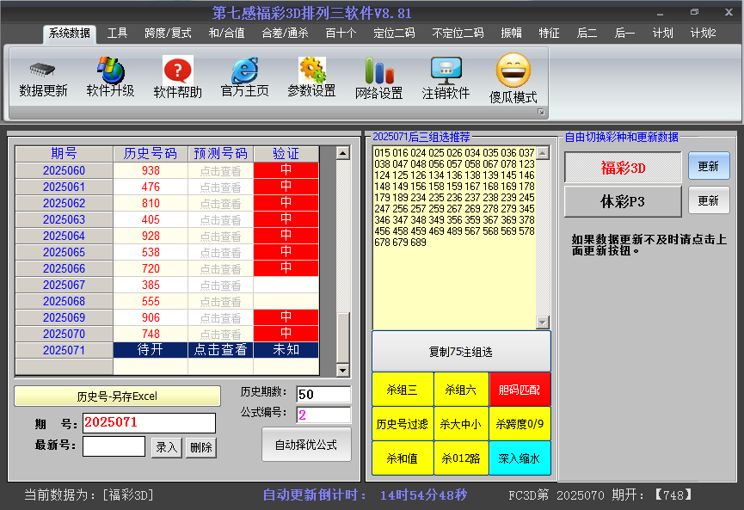Click 点击查看 in row 2025060
The width and height of the screenshot is (744, 510).
pyautogui.click(x=221, y=171)
